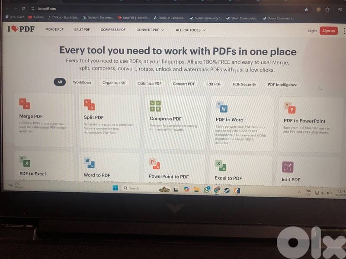Click the iLovePDF logo
The width and height of the screenshot is (346, 259).
(x=21, y=29)
